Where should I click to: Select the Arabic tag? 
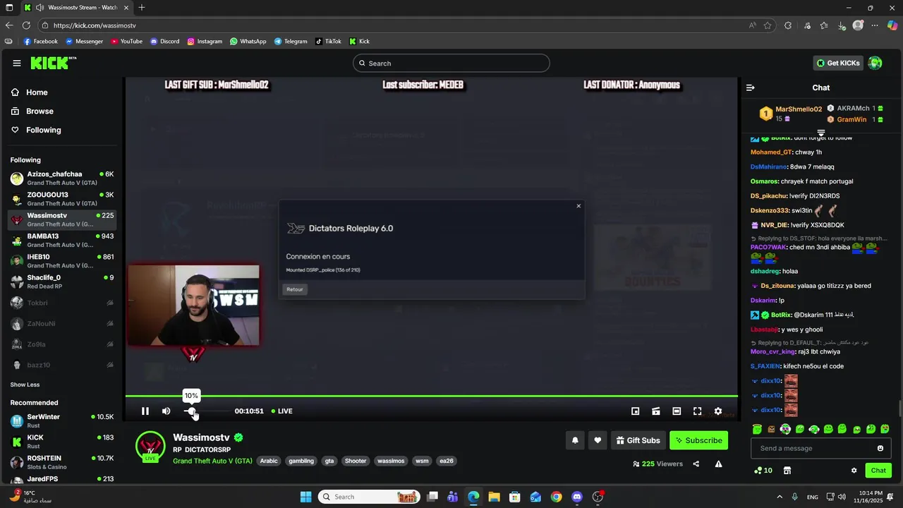tap(269, 461)
